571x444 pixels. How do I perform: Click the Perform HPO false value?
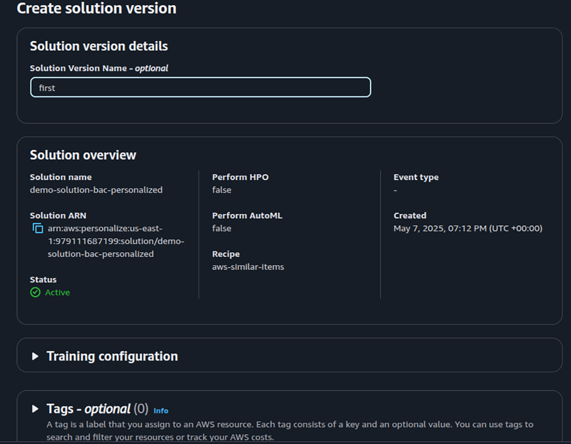222,190
